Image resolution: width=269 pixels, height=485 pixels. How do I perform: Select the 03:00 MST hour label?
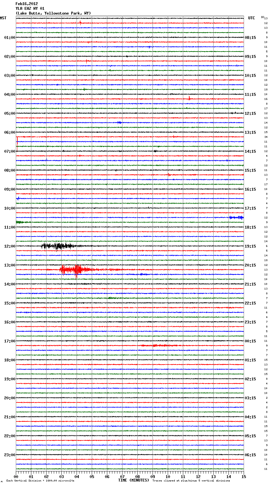pos(10,76)
